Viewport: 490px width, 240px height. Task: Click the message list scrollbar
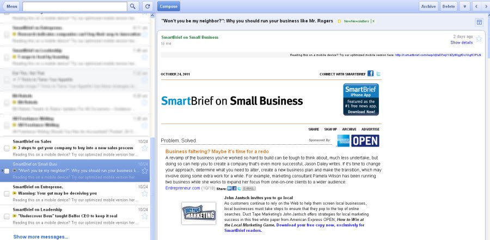coord(152,188)
